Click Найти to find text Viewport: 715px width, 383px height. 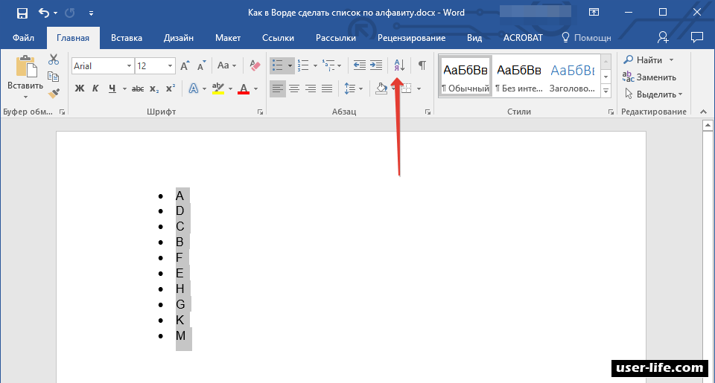pyautogui.click(x=649, y=60)
